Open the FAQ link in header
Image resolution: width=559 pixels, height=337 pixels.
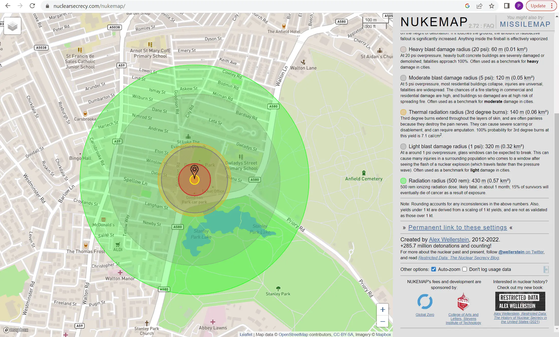(x=488, y=26)
